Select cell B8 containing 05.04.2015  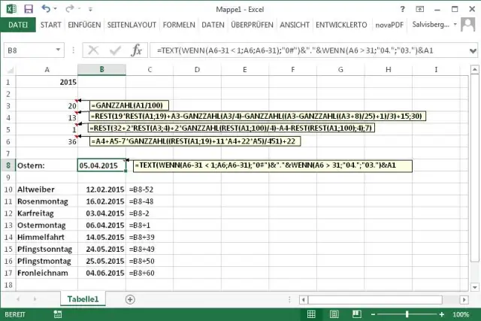[x=101, y=165]
